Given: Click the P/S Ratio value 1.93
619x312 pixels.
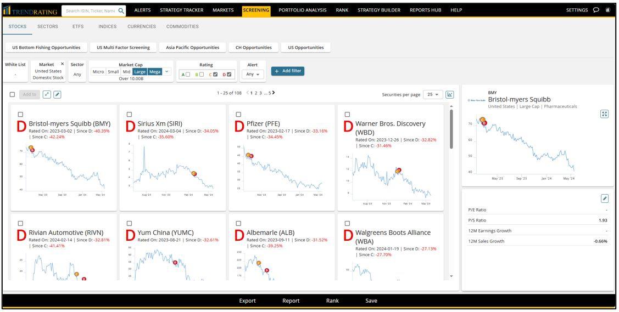Looking at the screenshot, I should tap(603, 220).
